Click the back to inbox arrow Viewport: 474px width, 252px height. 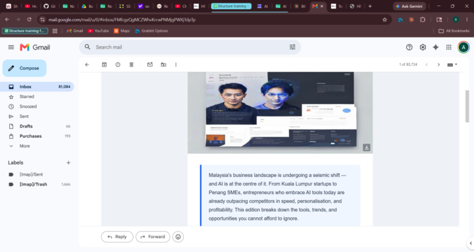[87, 64]
